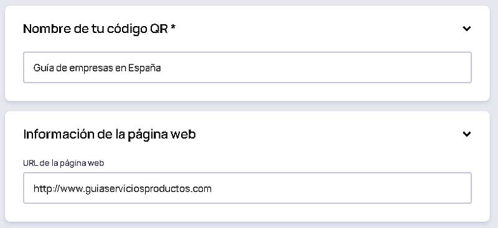Click the required asterisk beside QR heading

(173, 27)
